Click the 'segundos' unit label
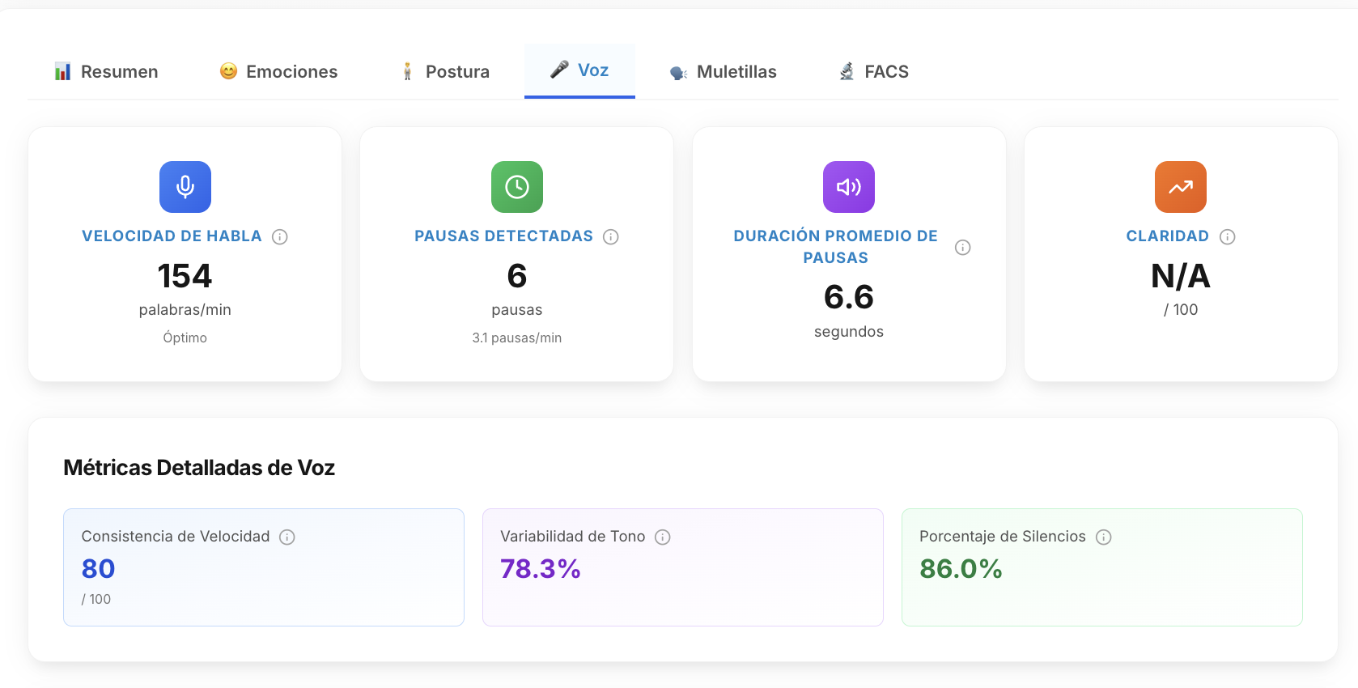The width and height of the screenshot is (1358, 688). coord(849,332)
